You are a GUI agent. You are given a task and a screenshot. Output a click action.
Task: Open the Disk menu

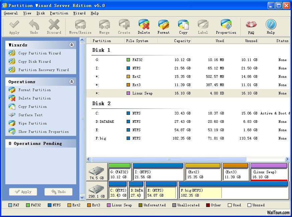pyautogui.click(x=41, y=13)
